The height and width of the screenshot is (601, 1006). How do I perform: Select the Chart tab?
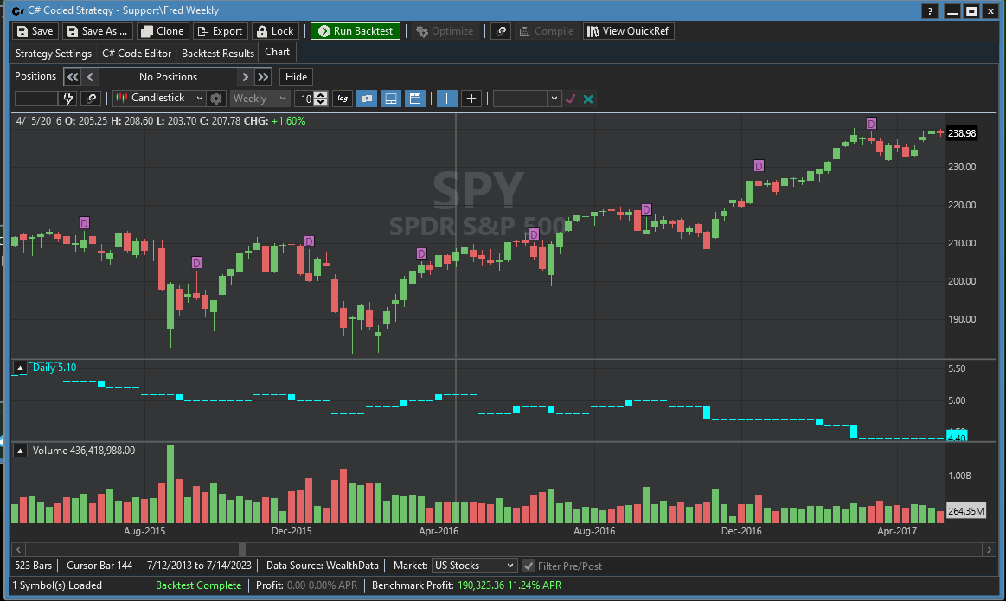click(x=277, y=52)
